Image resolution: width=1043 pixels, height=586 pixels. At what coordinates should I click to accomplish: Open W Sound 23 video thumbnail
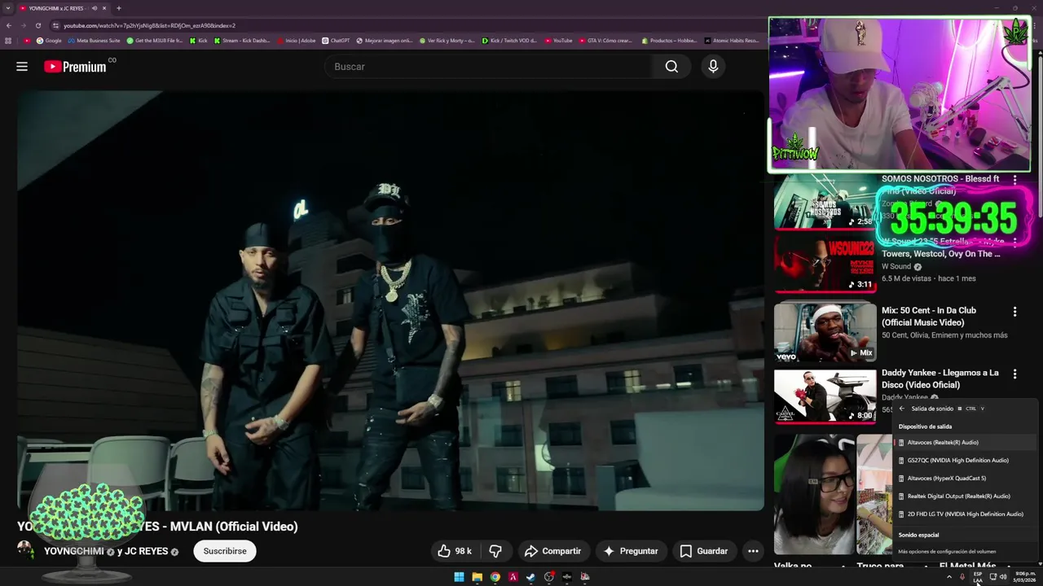825,264
